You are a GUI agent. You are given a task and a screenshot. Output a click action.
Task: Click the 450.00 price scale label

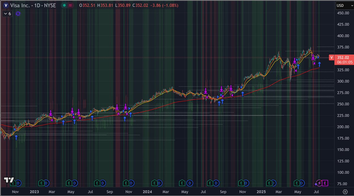tap(343, 13)
